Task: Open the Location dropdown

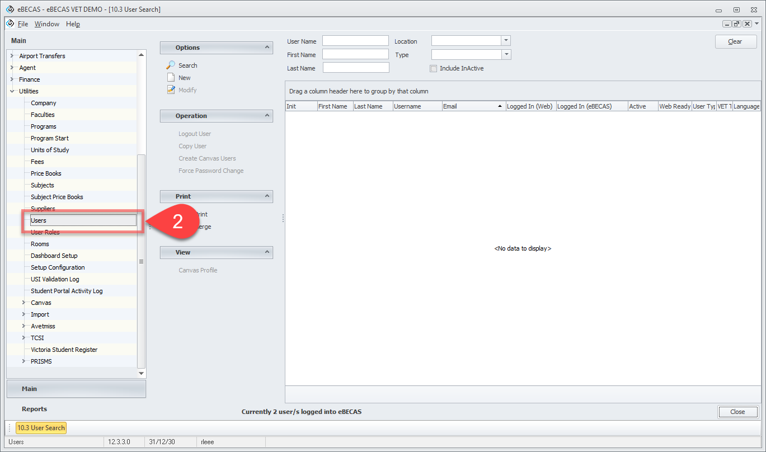Action: point(506,41)
